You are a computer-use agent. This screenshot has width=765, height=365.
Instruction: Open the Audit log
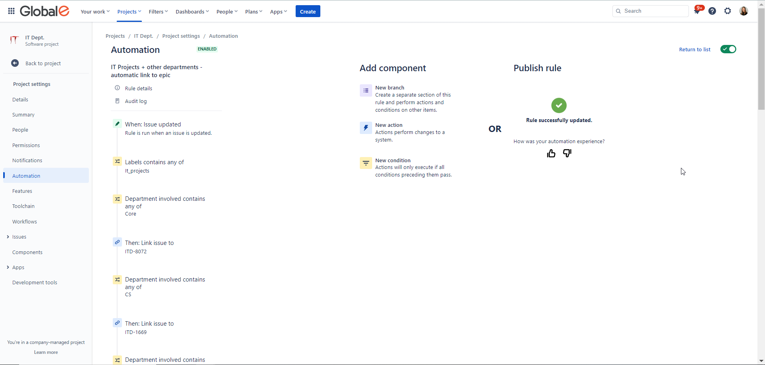click(136, 101)
